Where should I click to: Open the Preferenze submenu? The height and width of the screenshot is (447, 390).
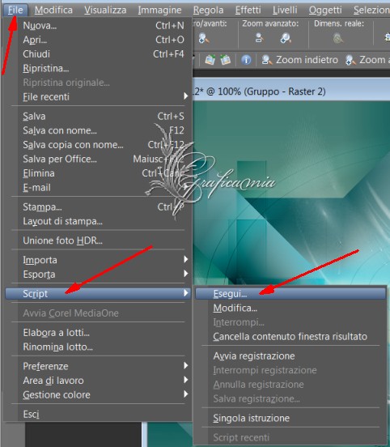coord(98,366)
